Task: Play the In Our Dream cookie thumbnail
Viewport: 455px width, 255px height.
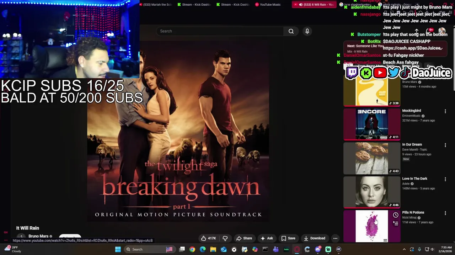Action: [371, 158]
